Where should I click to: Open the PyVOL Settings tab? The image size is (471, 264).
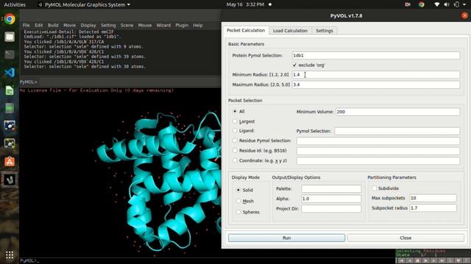pos(325,31)
